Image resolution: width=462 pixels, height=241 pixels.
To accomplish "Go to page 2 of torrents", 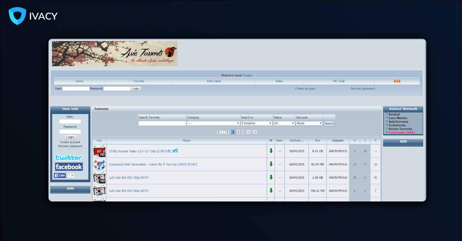I will coord(238,132).
